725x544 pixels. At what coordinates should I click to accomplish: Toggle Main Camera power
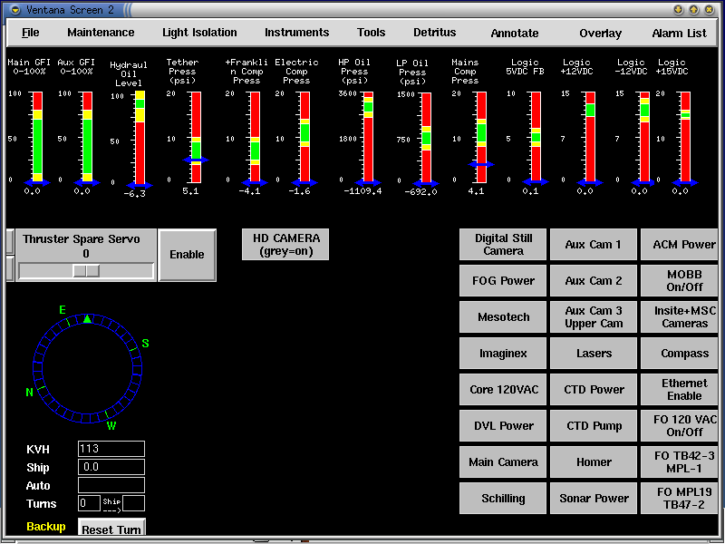click(x=503, y=461)
